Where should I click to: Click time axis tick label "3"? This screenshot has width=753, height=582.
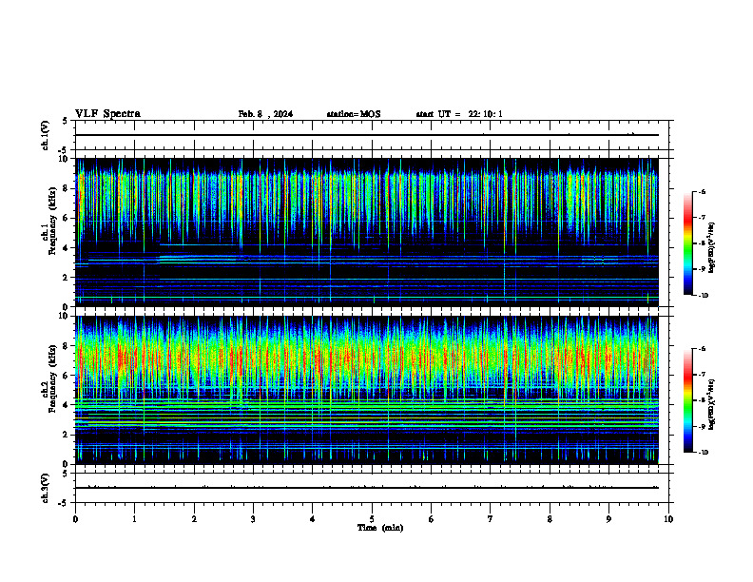253,519
